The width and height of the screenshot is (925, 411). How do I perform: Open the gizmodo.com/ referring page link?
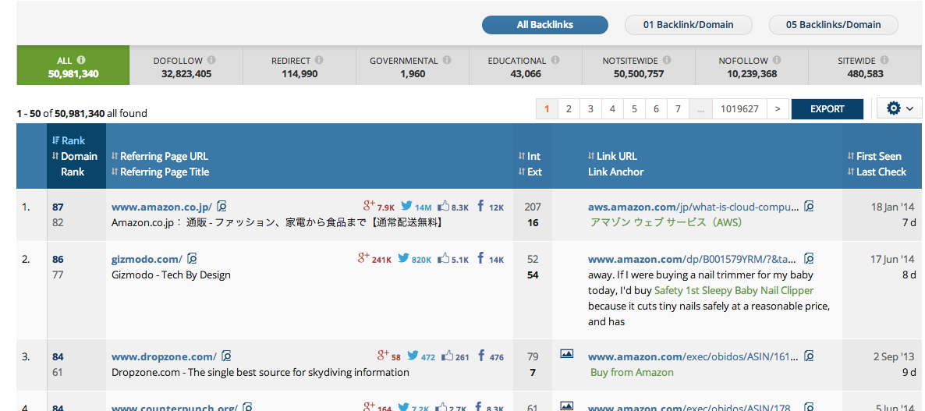[x=147, y=259]
